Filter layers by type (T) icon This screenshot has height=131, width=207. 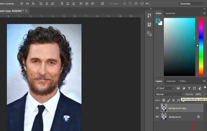(x=189, y=88)
